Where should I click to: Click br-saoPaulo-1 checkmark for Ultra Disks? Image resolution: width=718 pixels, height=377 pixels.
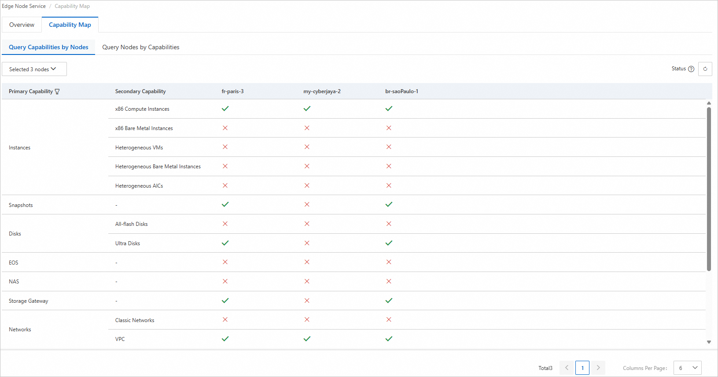[x=389, y=243]
